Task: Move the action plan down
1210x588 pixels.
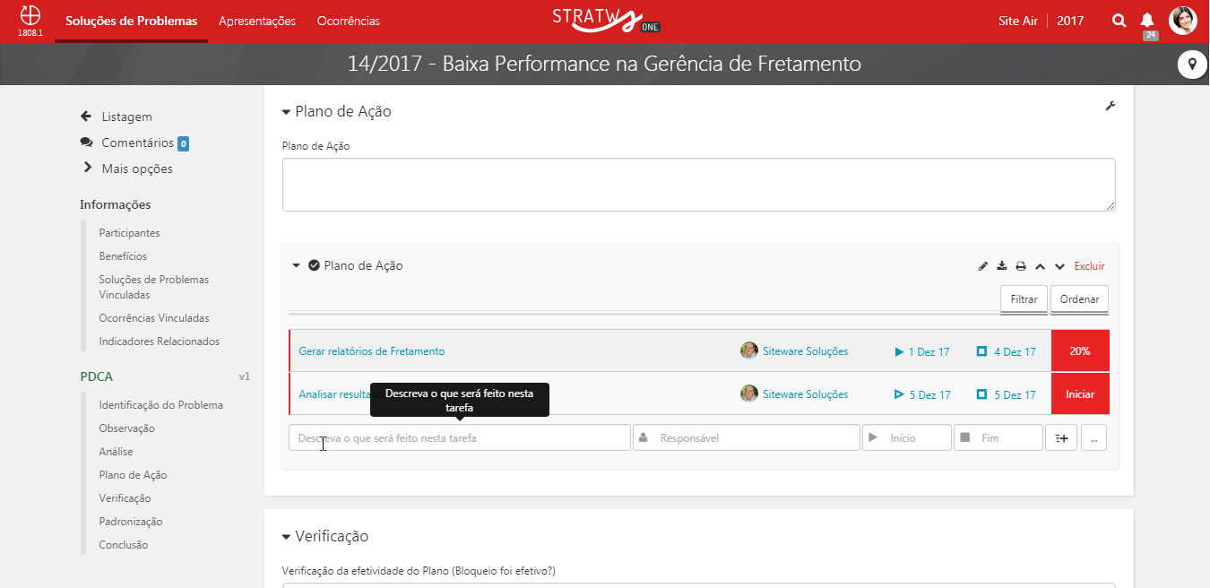Action: [x=1059, y=266]
